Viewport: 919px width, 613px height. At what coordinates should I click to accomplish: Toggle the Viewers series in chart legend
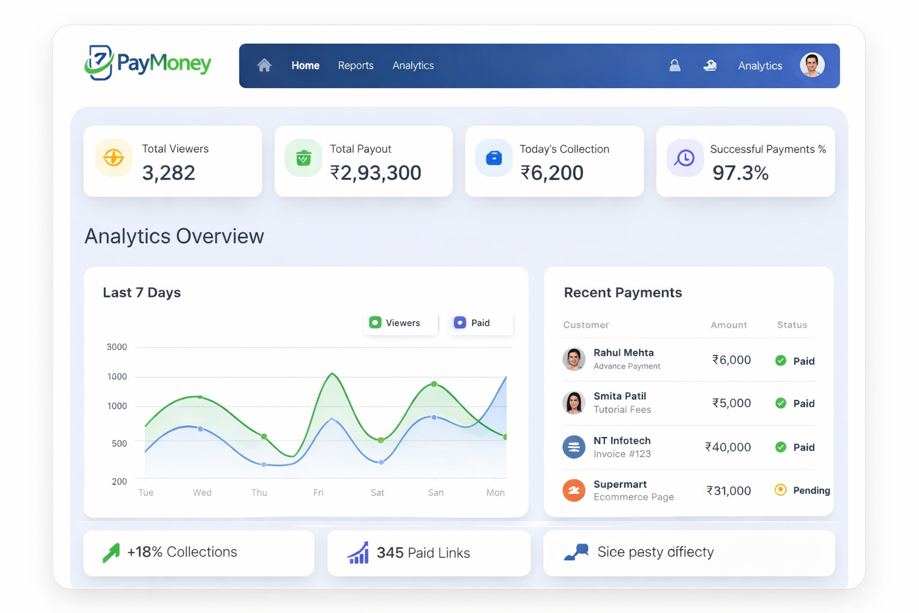tap(400, 323)
